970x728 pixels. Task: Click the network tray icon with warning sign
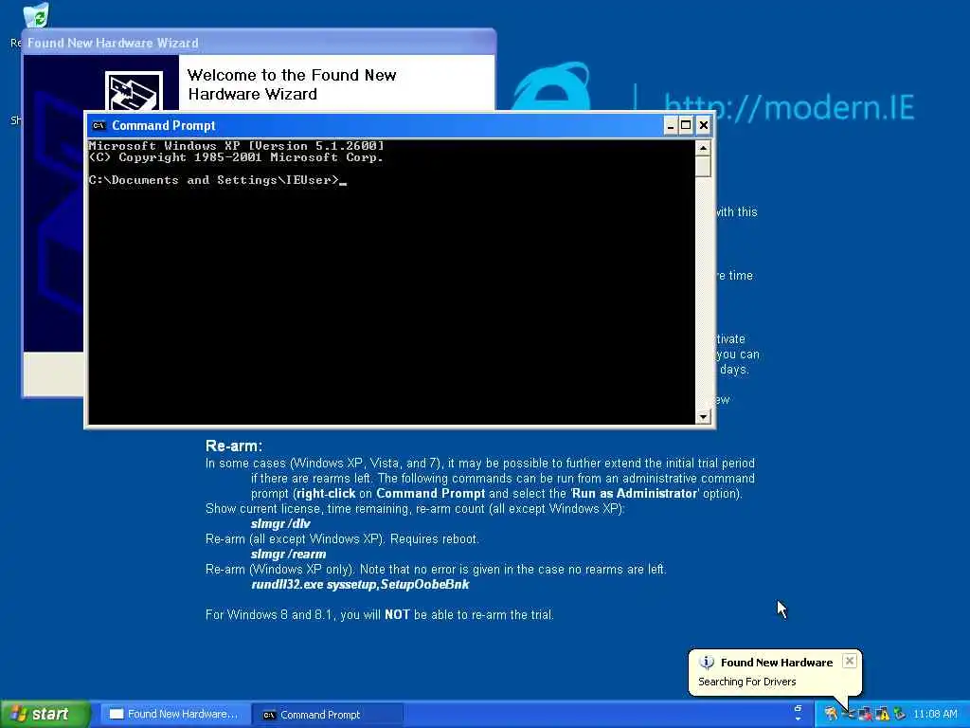[x=883, y=714]
